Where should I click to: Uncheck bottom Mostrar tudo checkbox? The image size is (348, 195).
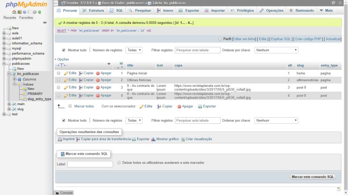point(64,120)
